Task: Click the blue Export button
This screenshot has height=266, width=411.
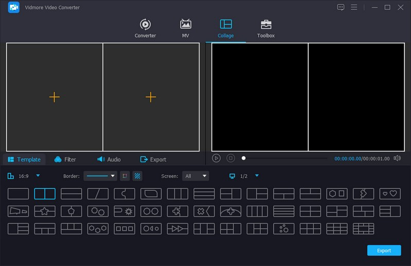Action: 384,251
